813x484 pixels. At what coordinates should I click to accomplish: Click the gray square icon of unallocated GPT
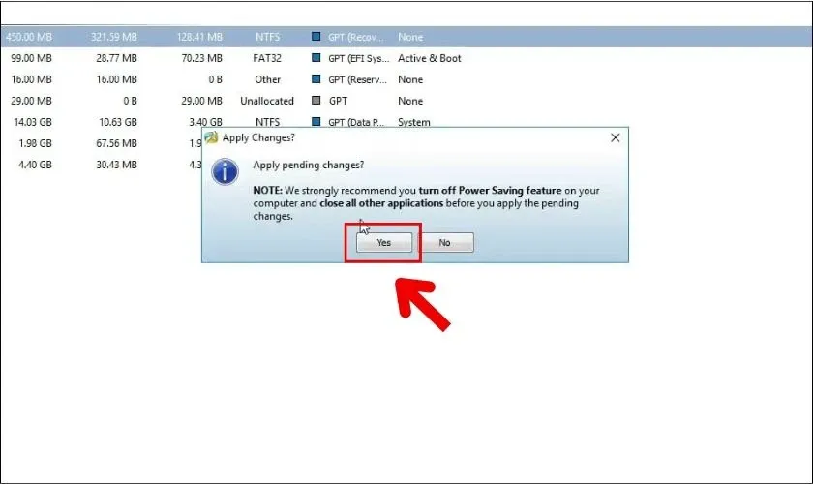pyautogui.click(x=316, y=101)
